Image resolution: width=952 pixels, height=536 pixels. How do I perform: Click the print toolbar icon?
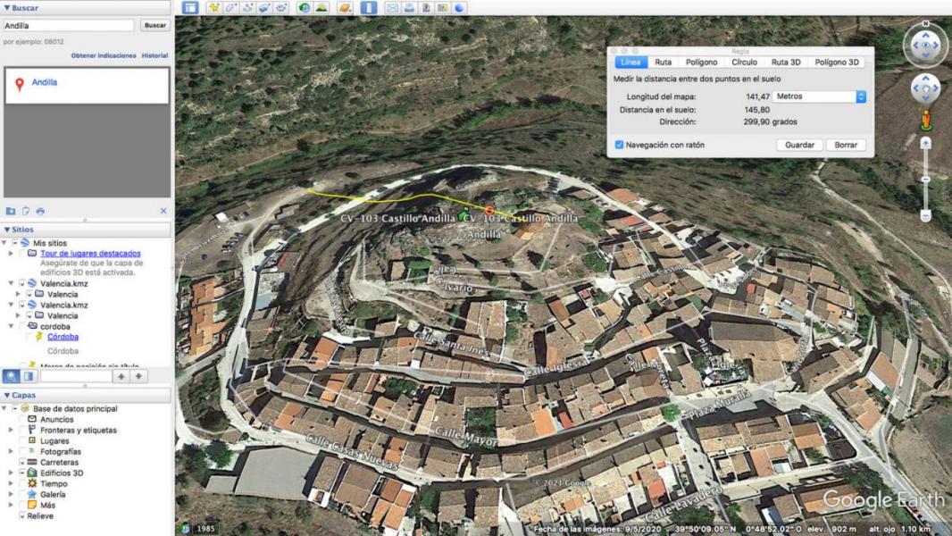tap(409, 7)
